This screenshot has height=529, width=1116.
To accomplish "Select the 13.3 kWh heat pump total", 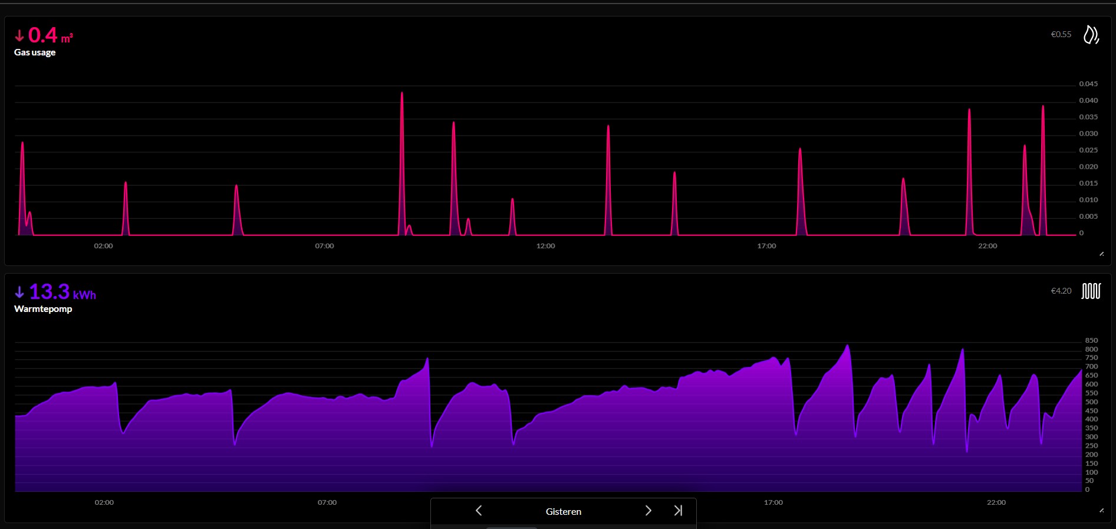I will pyautogui.click(x=50, y=292).
